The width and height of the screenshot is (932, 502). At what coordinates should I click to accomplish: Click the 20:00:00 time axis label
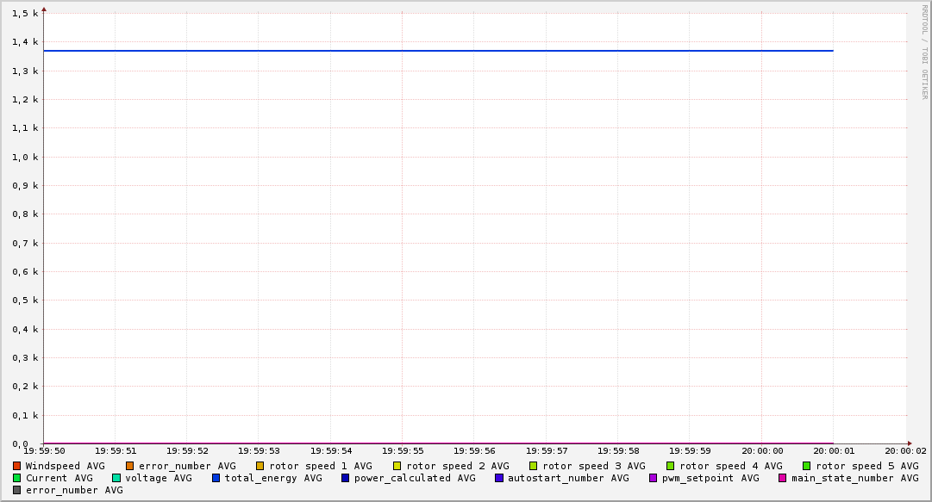pyautogui.click(x=762, y=450)
